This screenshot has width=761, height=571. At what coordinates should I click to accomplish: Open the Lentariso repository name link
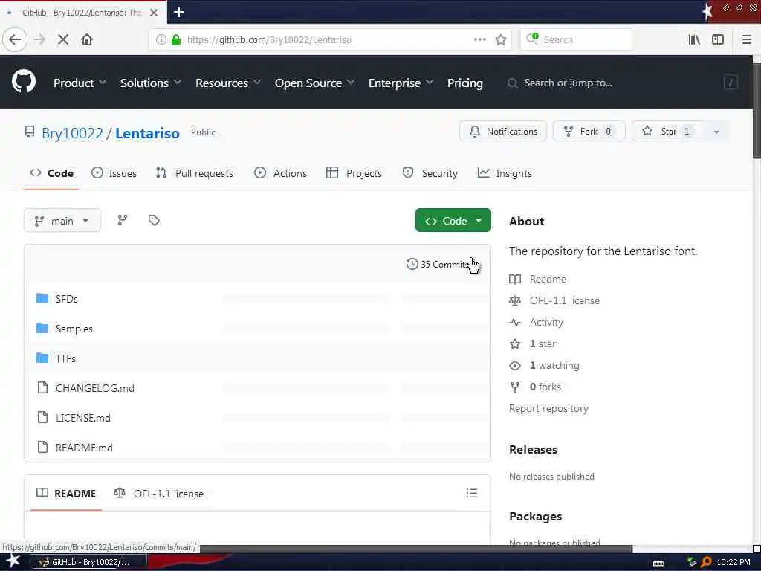click(x=147, y=133)
